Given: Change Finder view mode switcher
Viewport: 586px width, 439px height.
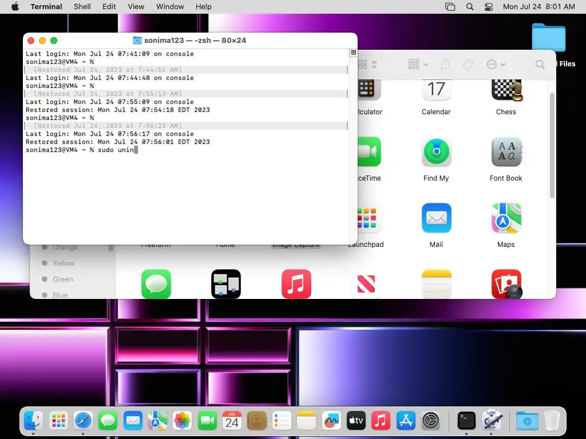Looking at the screenshot, I should click(368, 65).
